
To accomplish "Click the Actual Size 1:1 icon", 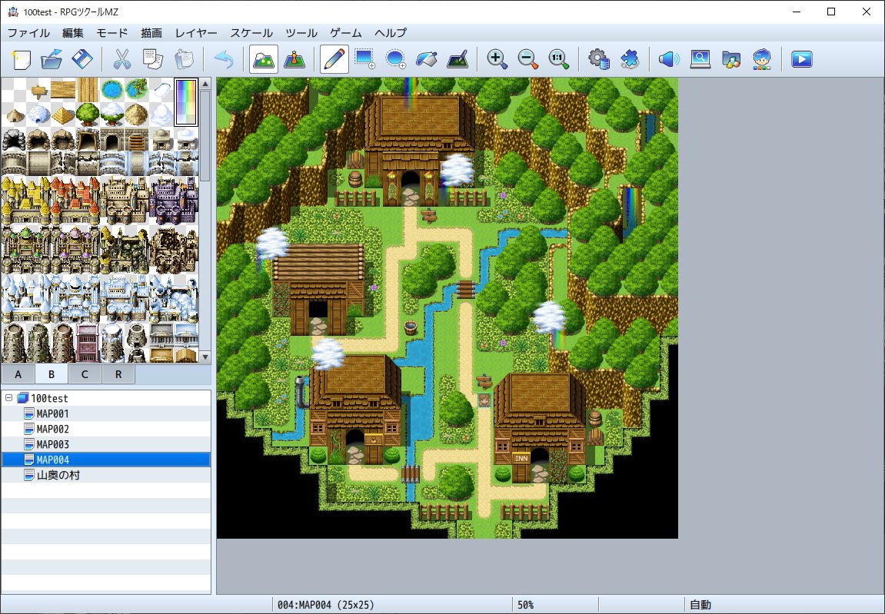I will [x=559, y=59].
